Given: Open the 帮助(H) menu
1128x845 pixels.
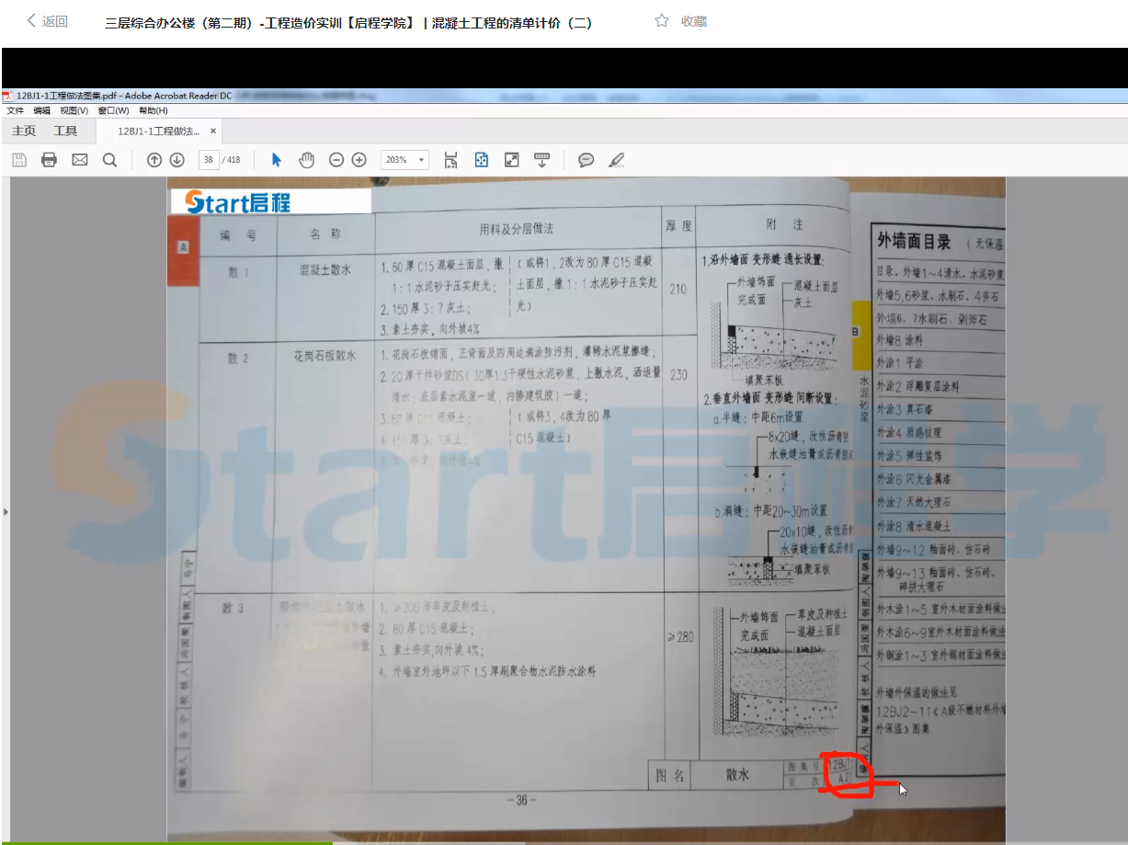Looking at the screenshot, I should pyautogui.click(x=154, y=110).
